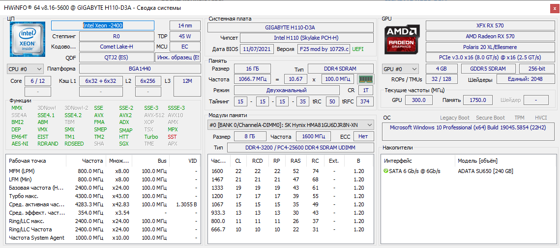This screenshot has height=248, width=560.
Task: Click the 1600 memory timing row
Action: (x=291, y=171)
